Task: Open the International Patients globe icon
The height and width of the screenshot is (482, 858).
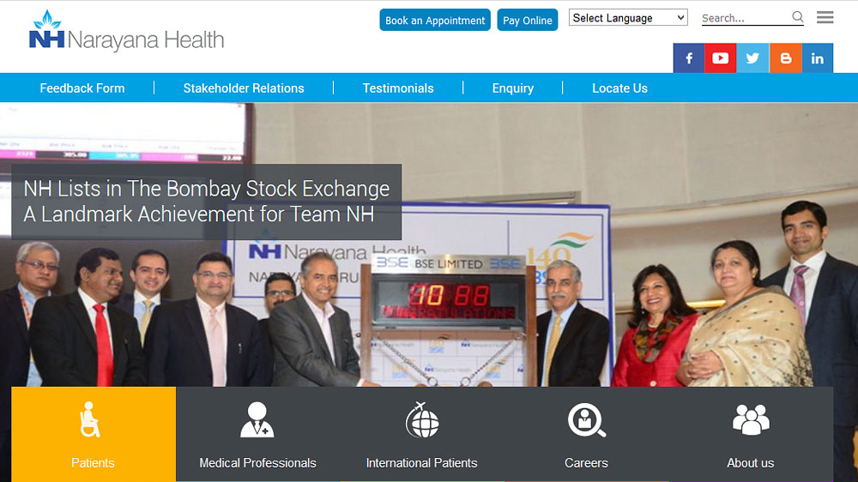Action: [x=422, y=420]
